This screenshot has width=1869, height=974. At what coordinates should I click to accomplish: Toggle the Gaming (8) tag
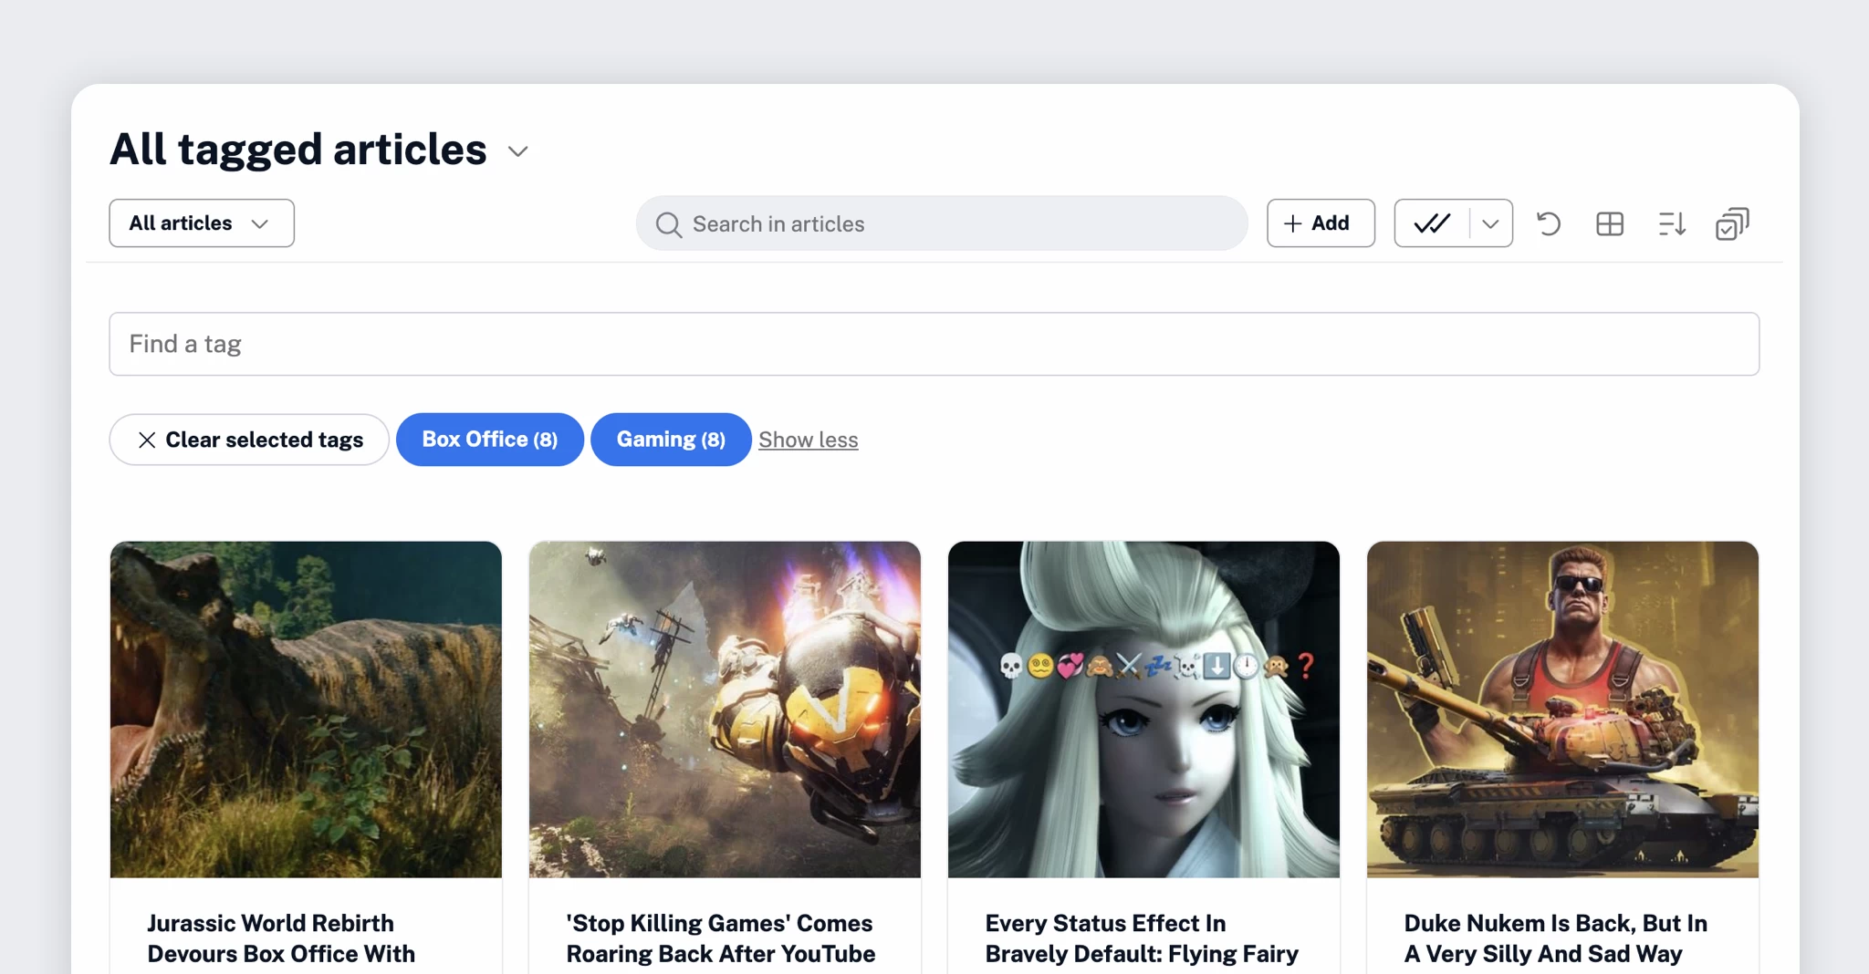pos(671,440)
